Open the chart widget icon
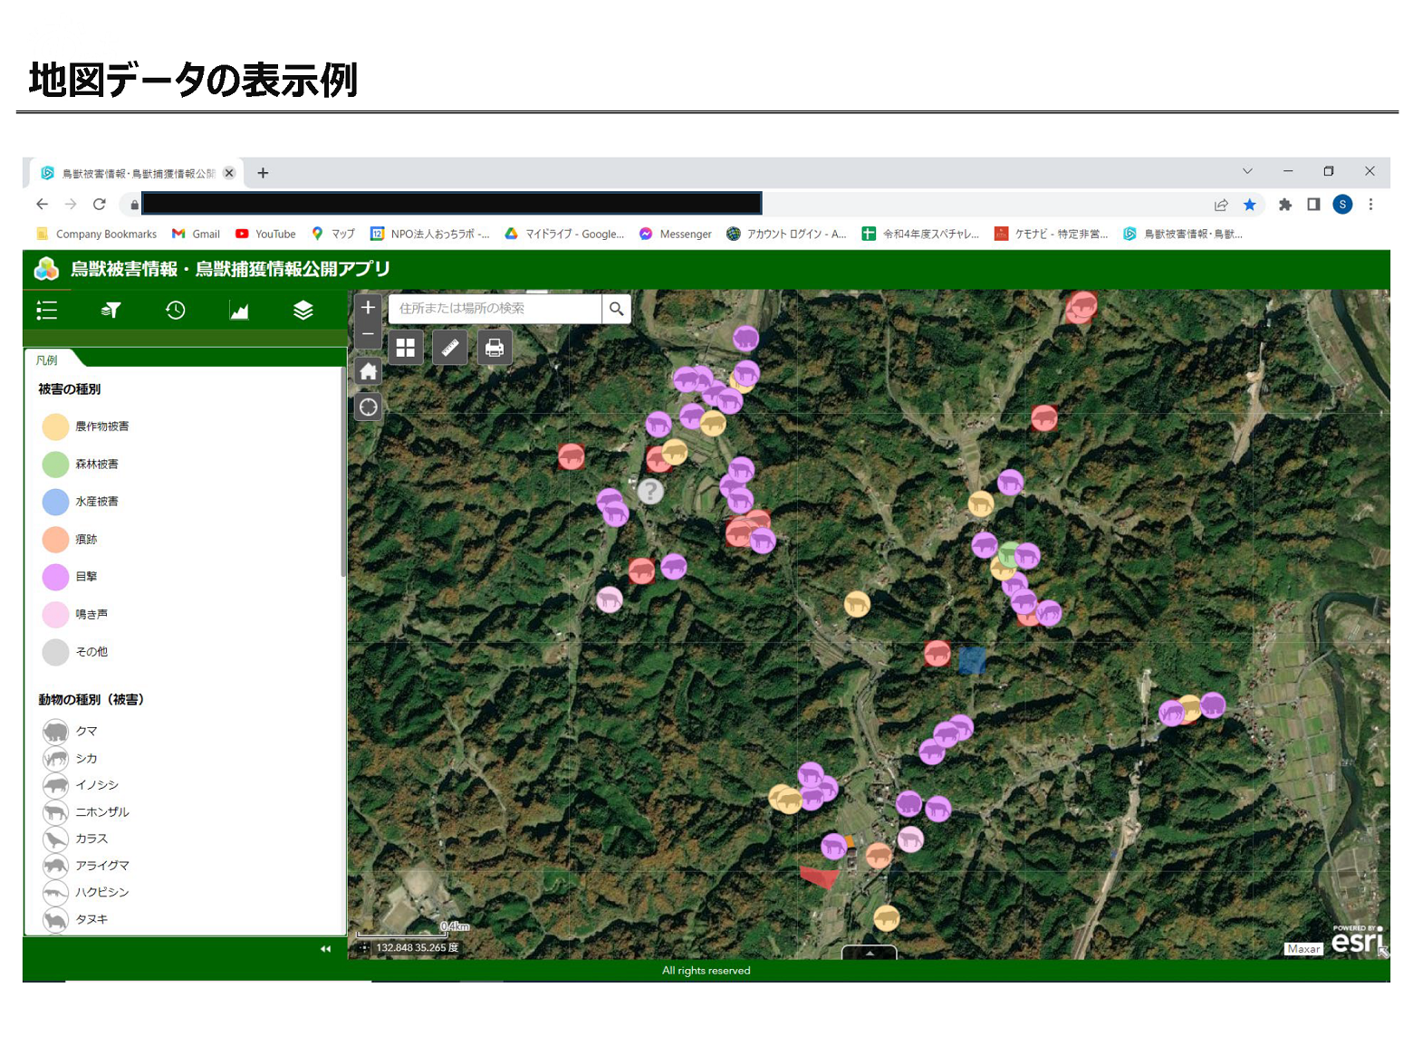This screenshot has height=1064, width=1413. tap(239, 311)
